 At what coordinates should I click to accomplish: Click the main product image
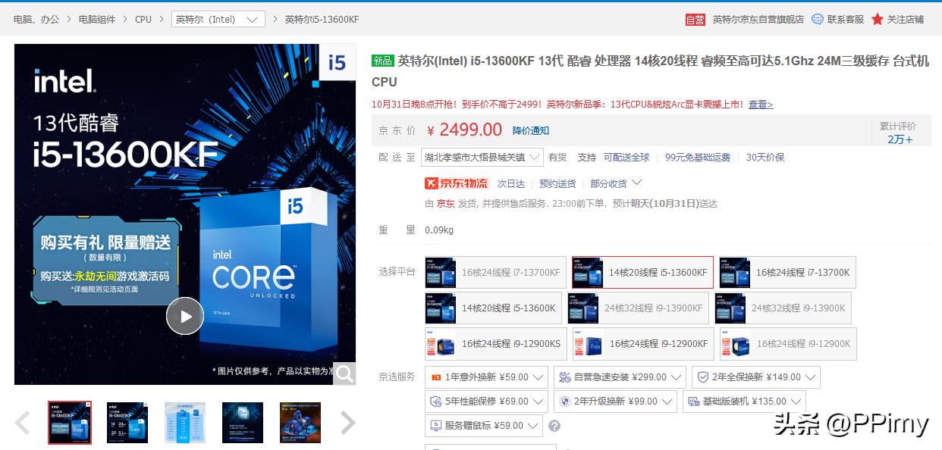pos(185,214)
